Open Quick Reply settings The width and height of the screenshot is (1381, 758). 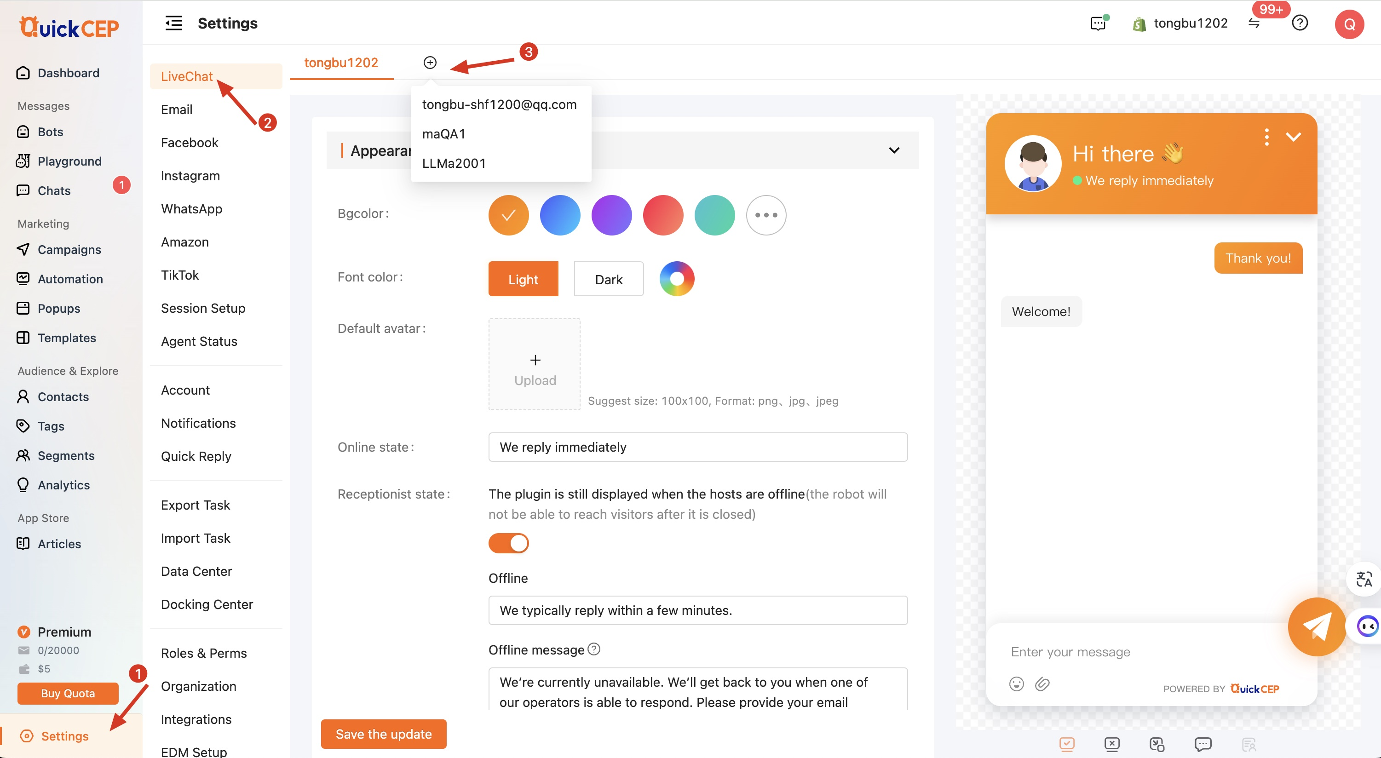click(x=196, y=457)
